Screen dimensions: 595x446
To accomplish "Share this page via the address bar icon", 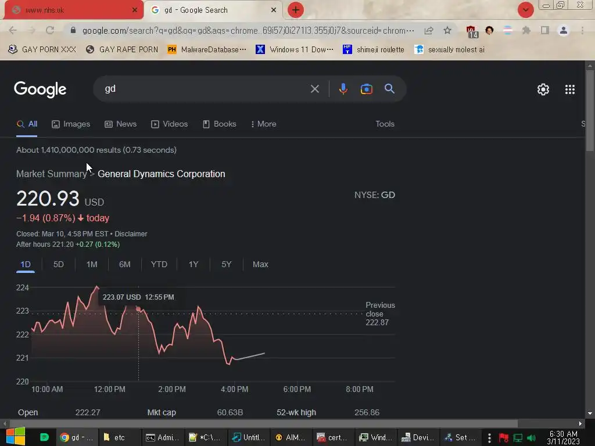I will pos(429,30).
